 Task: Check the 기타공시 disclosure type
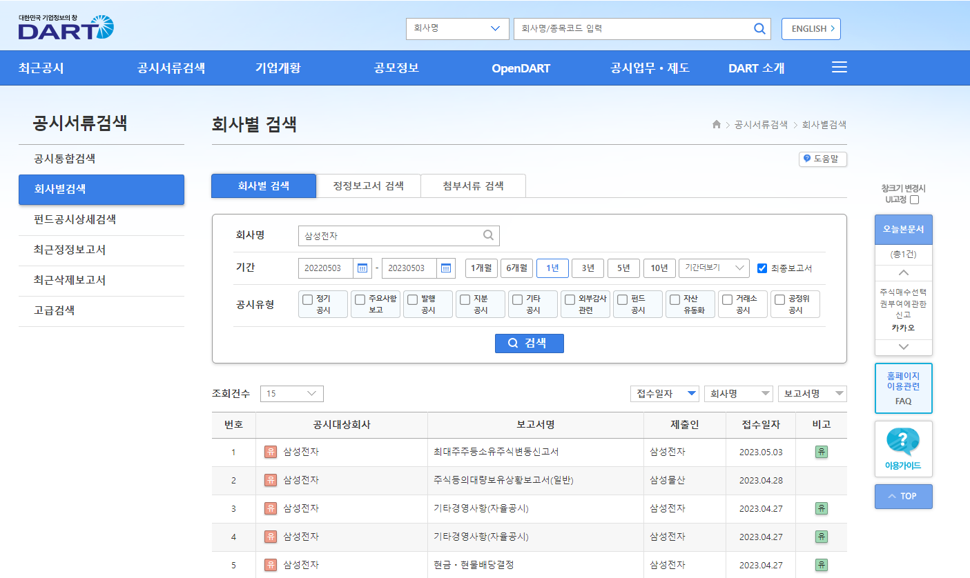tap(518, 299)
